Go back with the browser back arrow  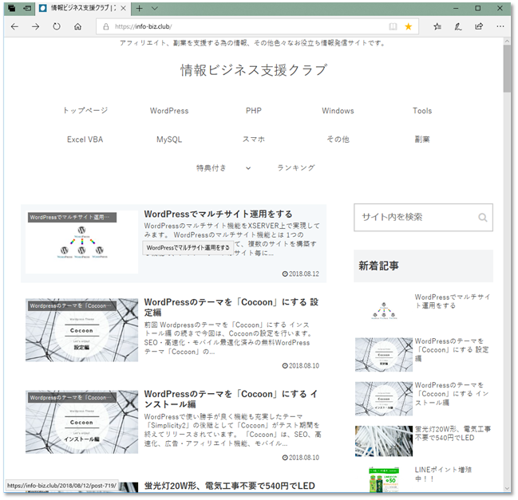14,27
